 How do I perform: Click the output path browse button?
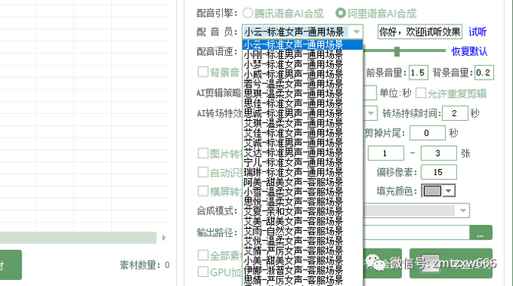[481, 232]
